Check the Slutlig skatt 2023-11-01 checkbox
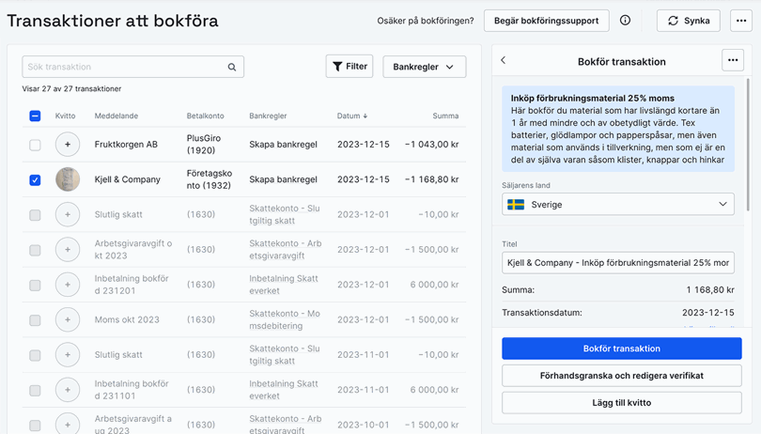 click(x=35, y=355)
